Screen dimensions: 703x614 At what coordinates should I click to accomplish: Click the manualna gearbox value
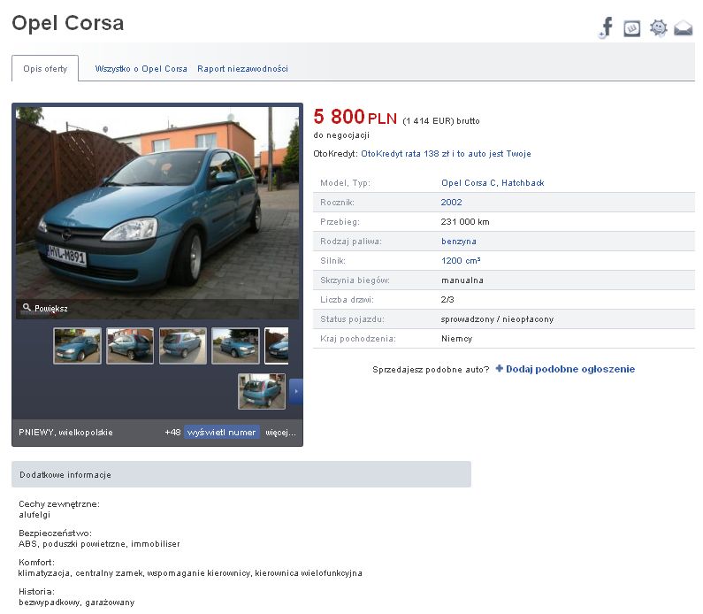462,280
